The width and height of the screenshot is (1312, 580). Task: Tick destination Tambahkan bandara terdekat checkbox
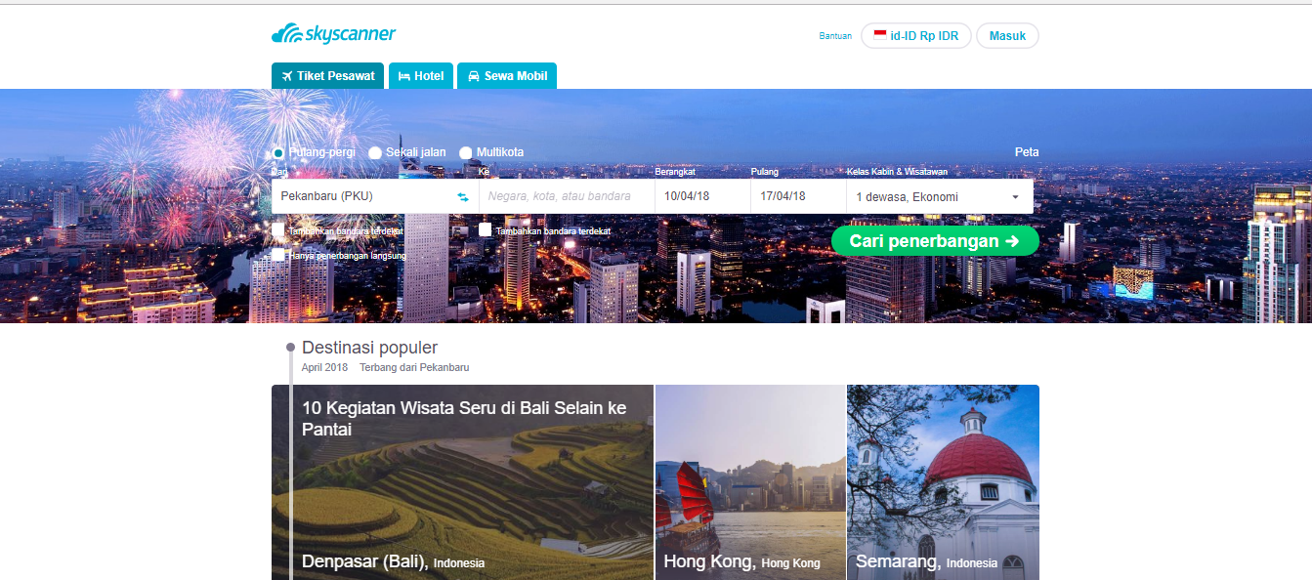(486, 230)
